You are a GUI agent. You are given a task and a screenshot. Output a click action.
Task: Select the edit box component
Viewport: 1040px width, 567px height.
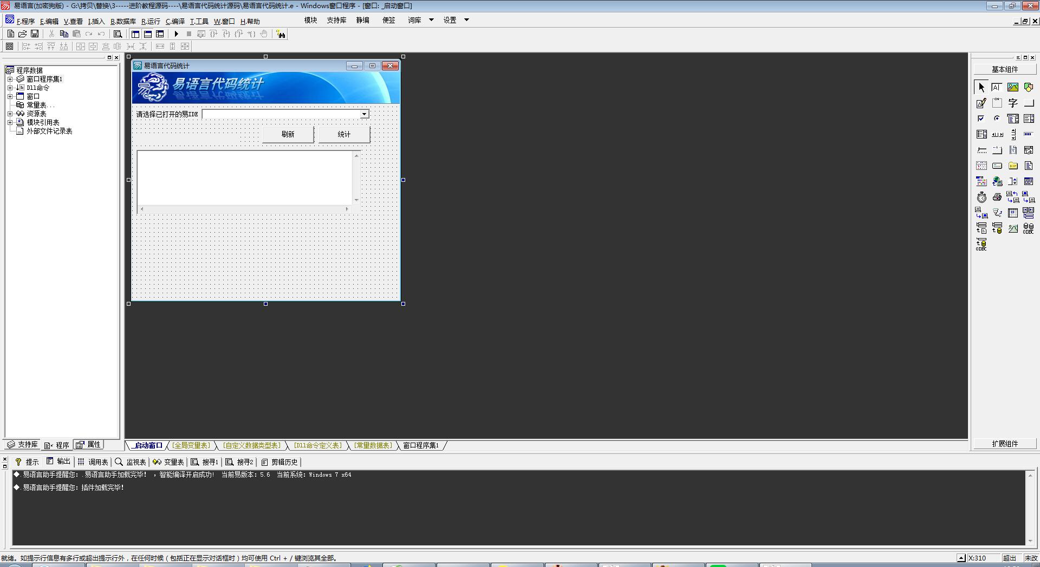pos(997,87)
